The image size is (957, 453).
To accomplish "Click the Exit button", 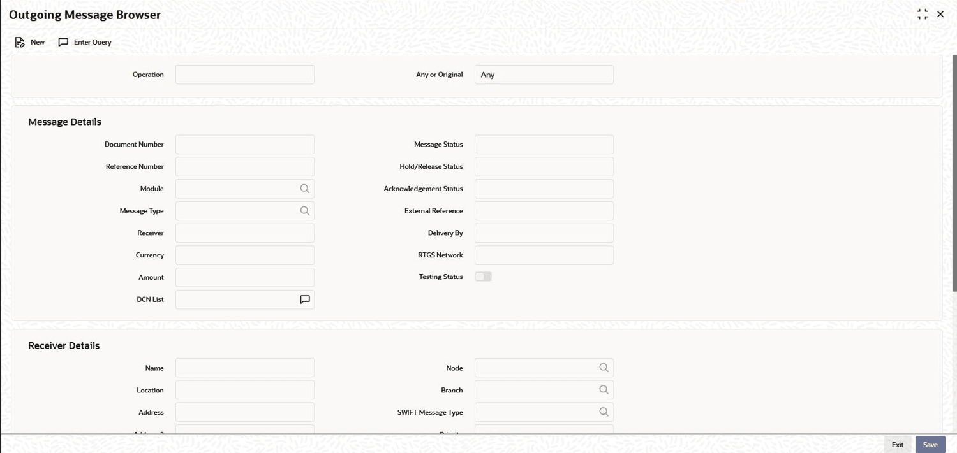I will click(x=898, y=445).
